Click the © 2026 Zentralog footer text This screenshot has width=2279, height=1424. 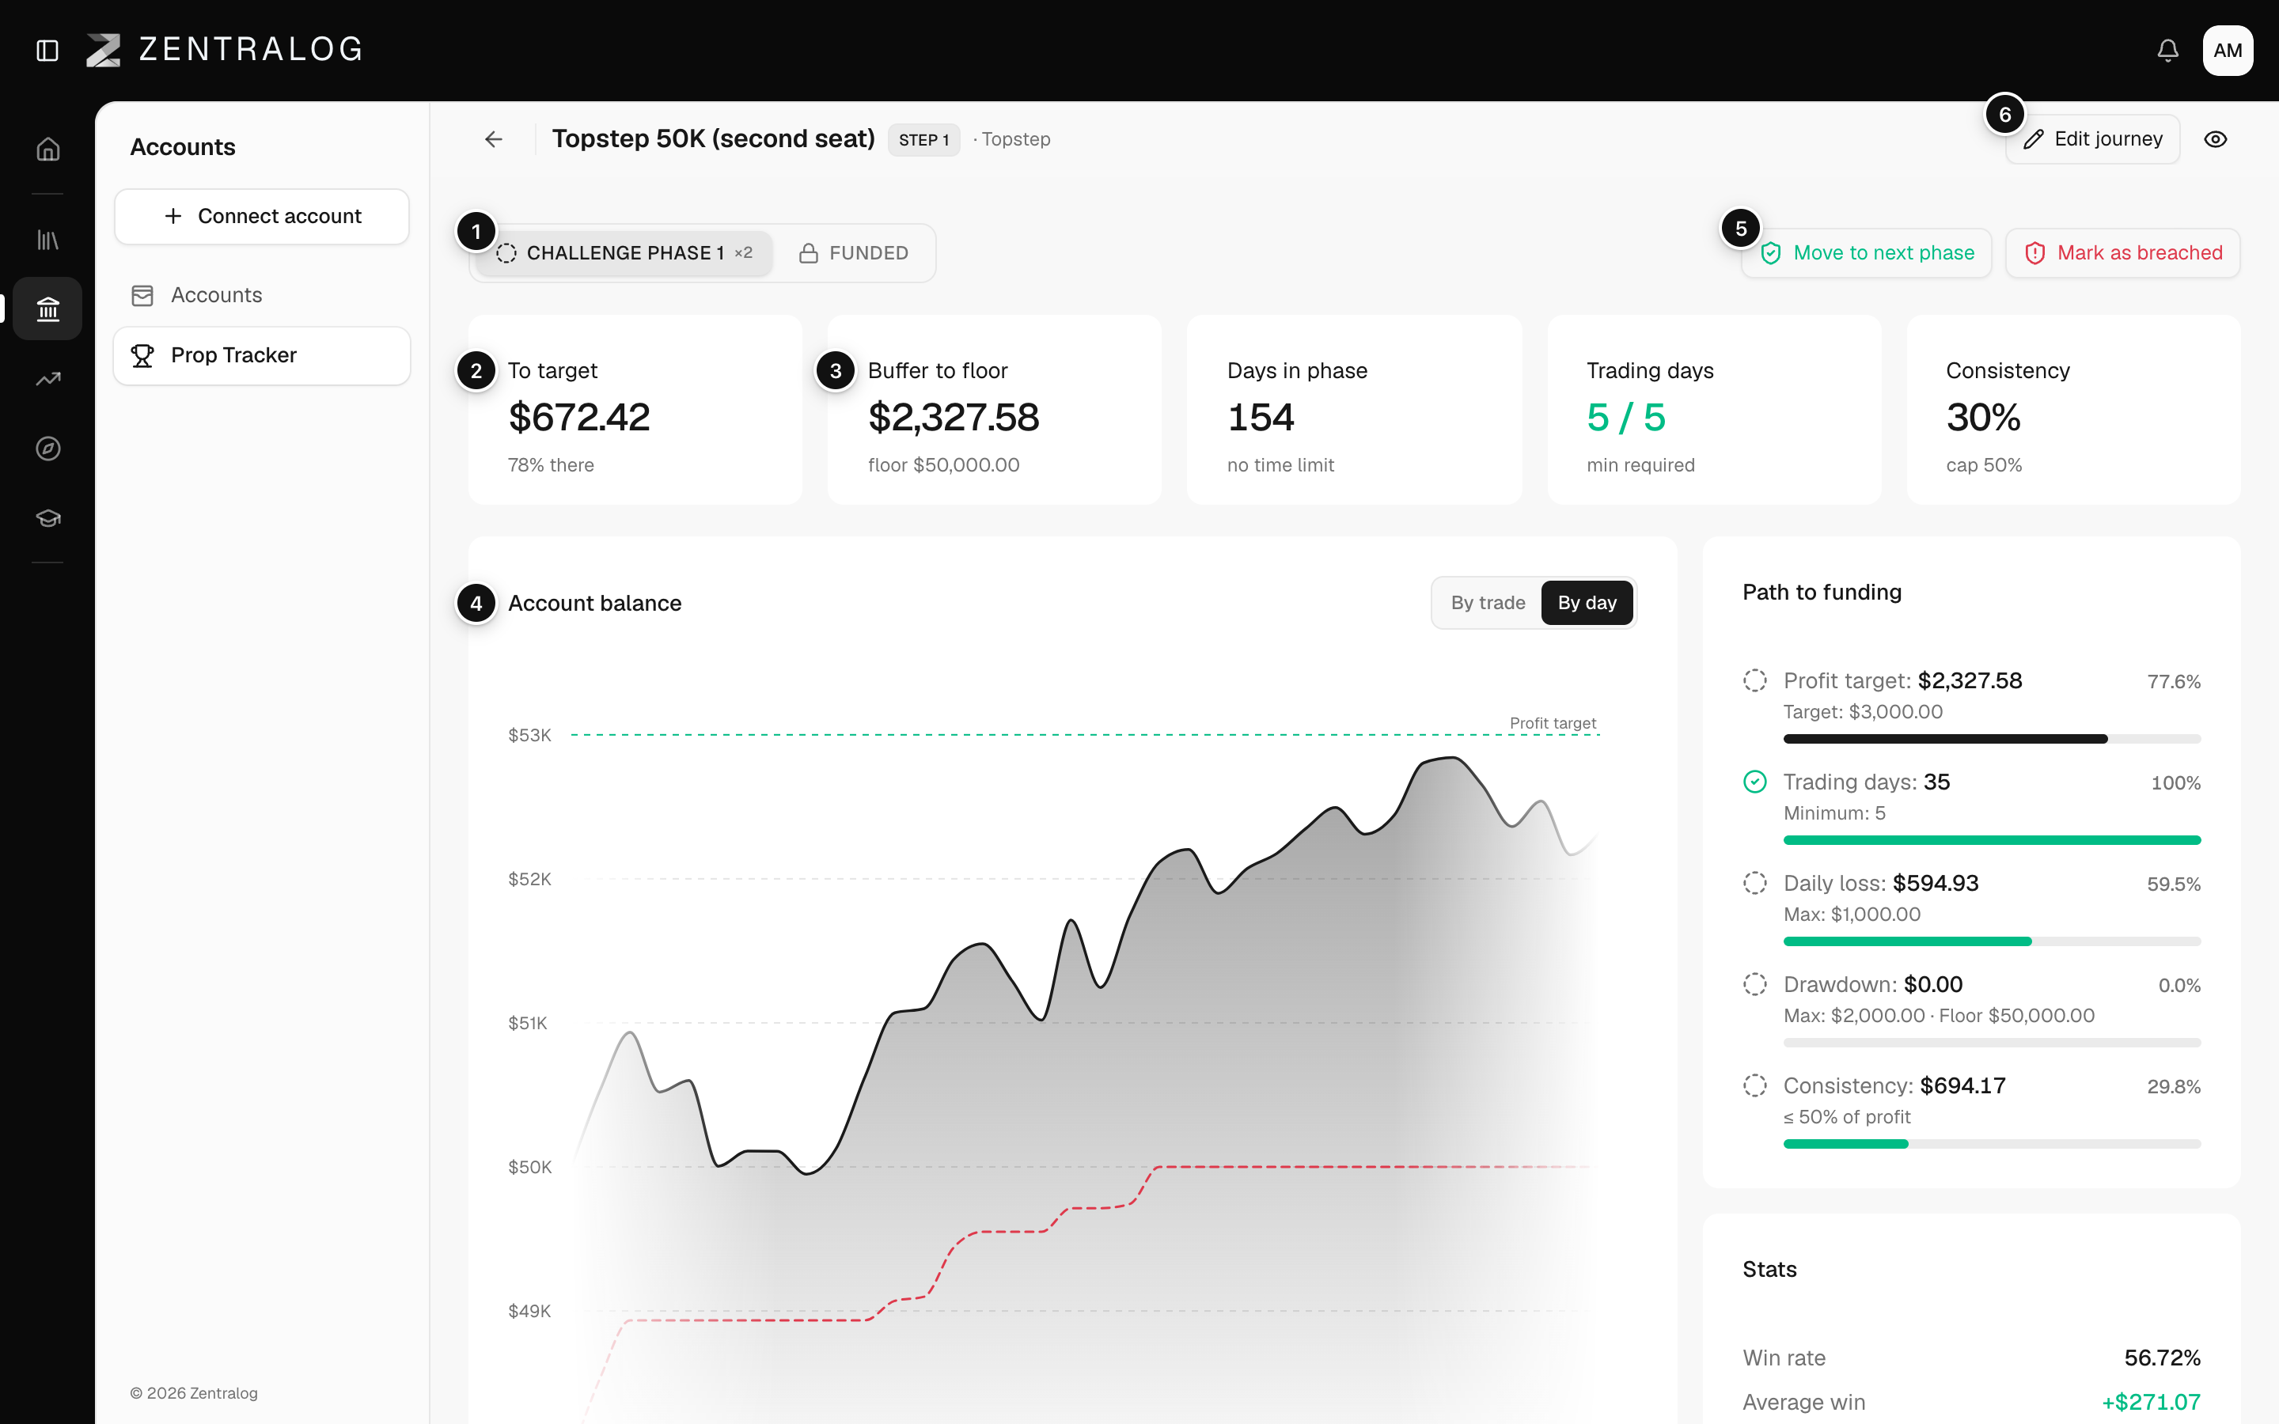pos(193,1393)
